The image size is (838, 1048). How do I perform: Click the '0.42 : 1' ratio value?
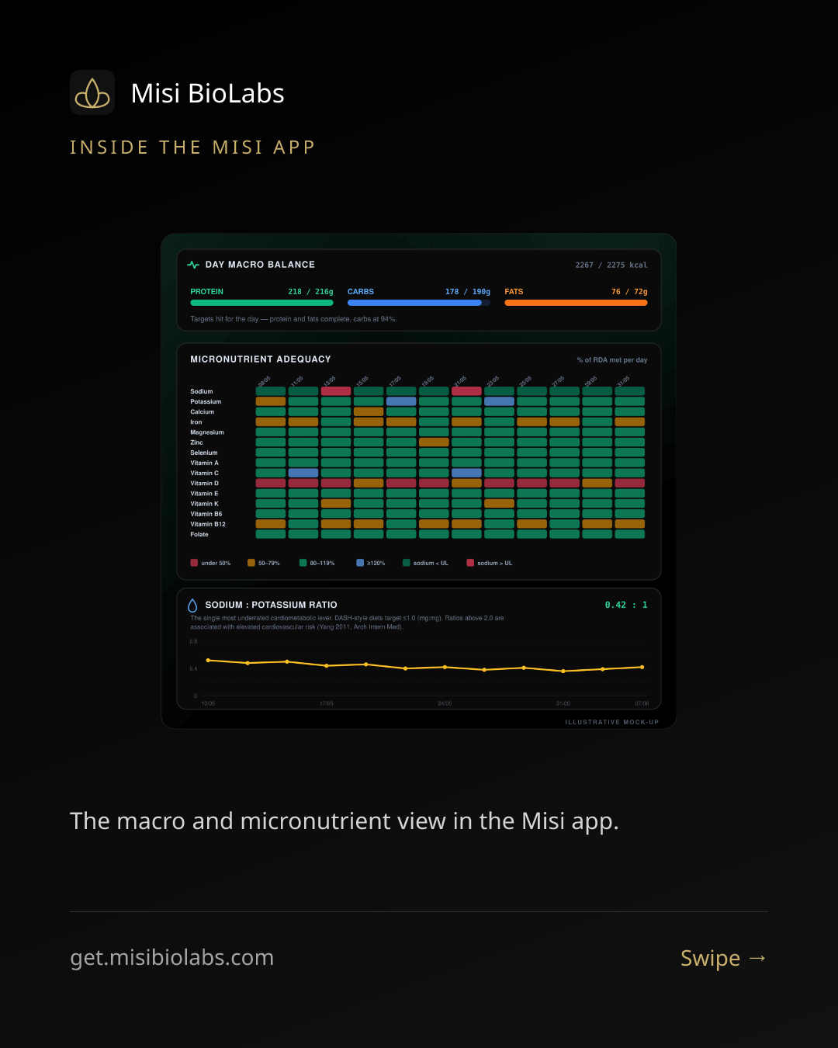click(x=626, y=605)
